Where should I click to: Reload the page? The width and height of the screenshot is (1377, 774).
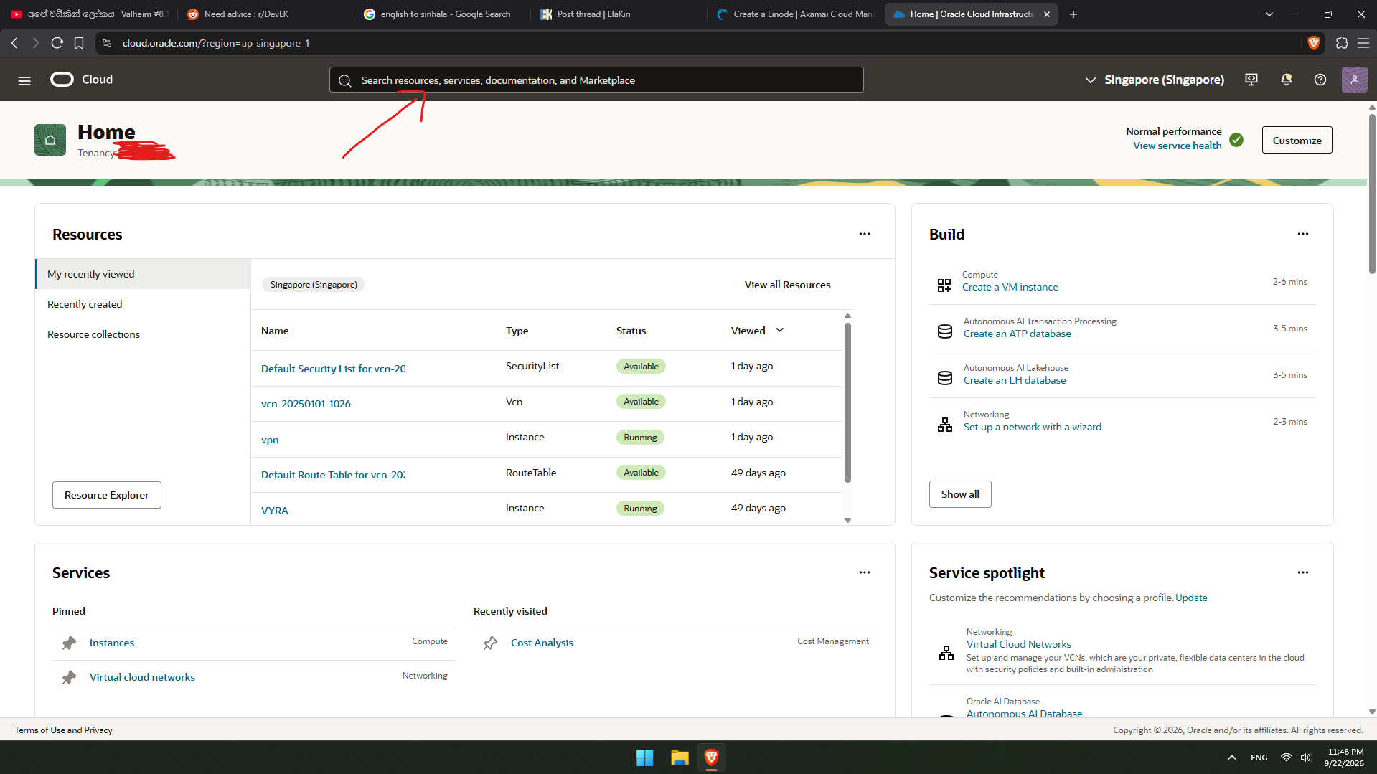[57, 43]
